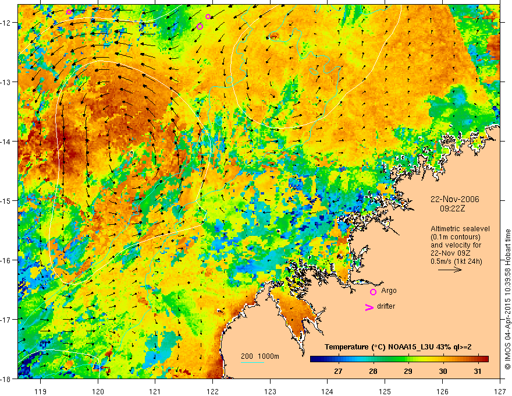Click the '31' tick label on color bar
The image size is (512, 396).
click(x=478, y=371)
